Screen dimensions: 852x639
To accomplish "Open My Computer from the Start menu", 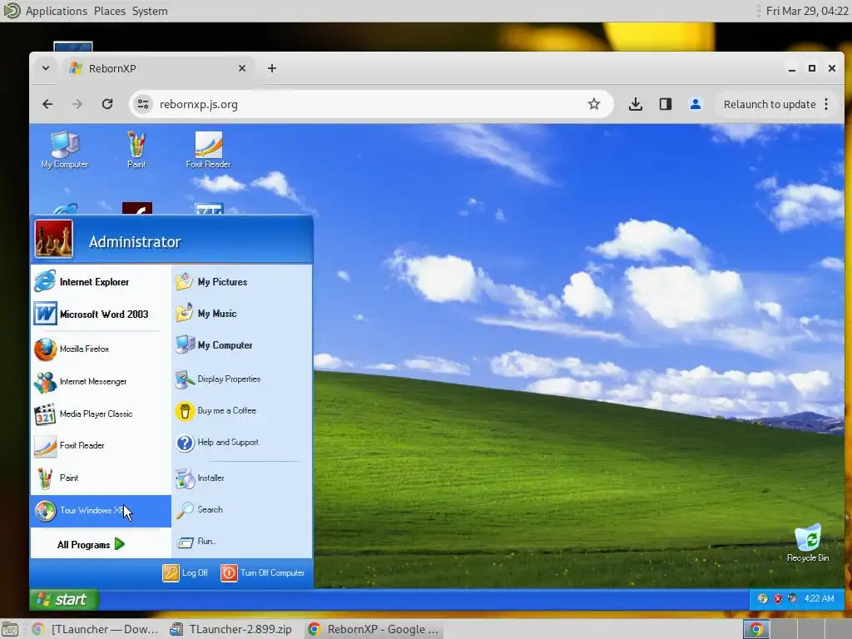I will pyautogui.click(x=242, y=345).
